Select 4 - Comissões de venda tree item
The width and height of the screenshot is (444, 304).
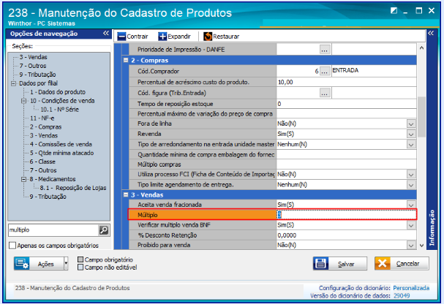(61, 145)
